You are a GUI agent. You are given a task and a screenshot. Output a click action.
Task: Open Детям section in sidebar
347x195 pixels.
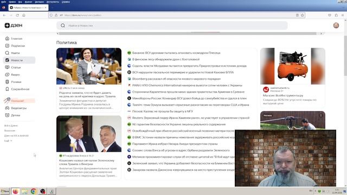tap(16, 115)
